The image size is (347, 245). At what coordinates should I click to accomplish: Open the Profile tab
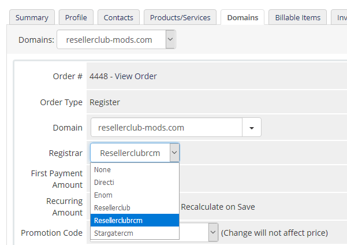[76, 17]
